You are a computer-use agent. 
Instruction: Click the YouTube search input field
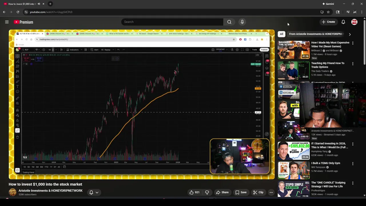(x=172, y=22)
